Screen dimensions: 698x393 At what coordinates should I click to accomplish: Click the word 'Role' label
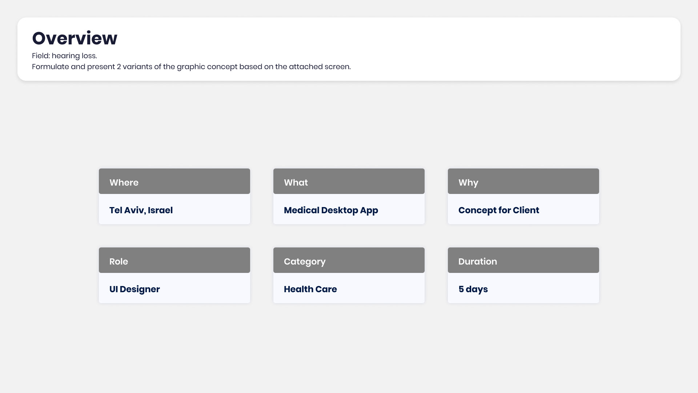tap(119, 262)
